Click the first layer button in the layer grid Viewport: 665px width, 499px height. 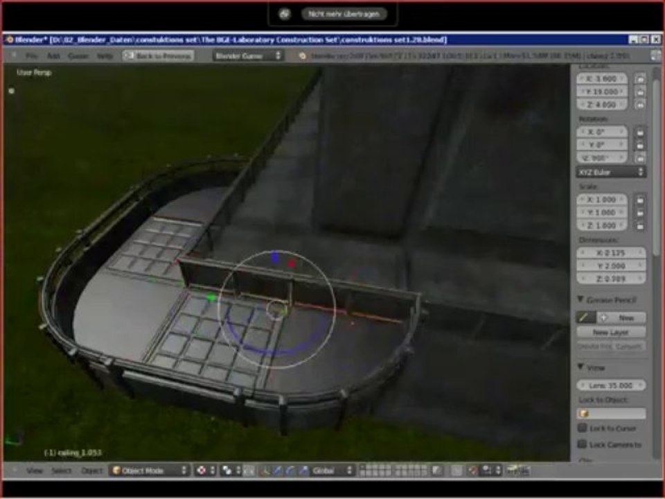tap(363, 468)
